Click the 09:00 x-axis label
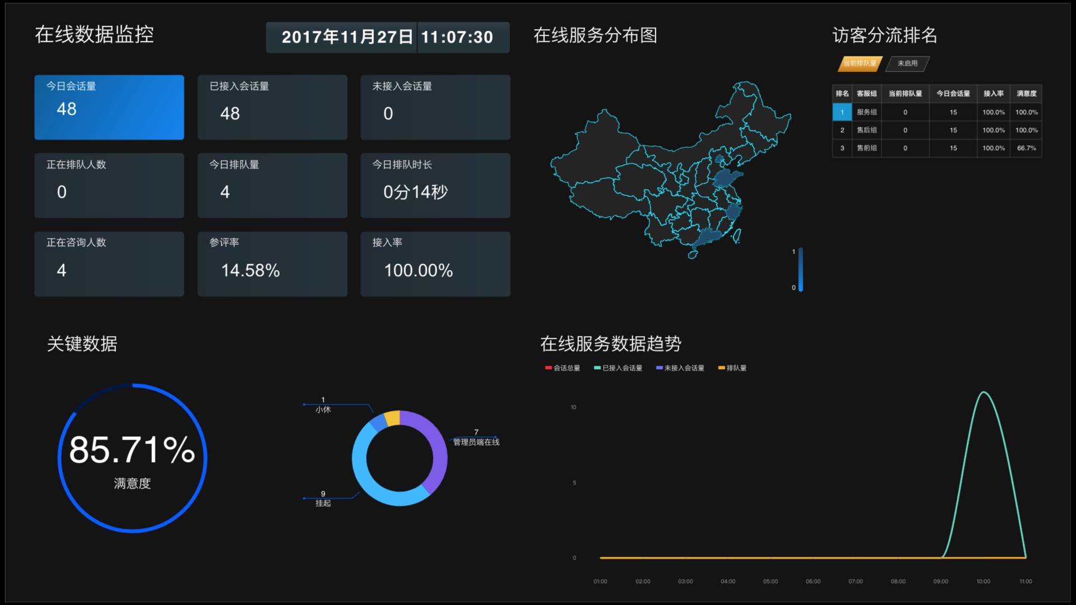1076x605 pixels. tap(940, 581)
